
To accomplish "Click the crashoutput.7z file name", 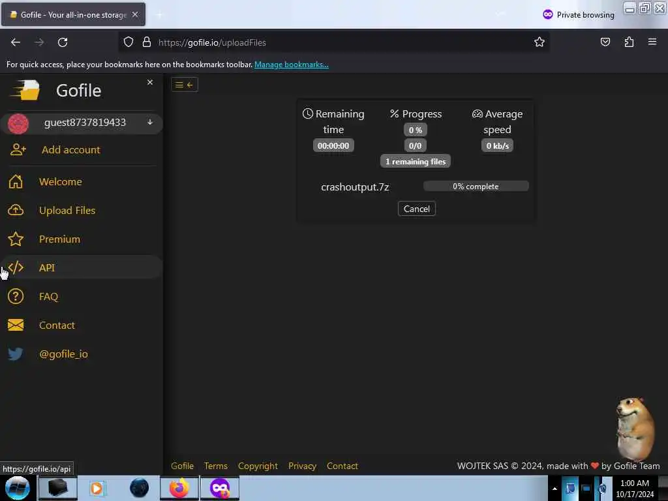I will coord(355,187).
